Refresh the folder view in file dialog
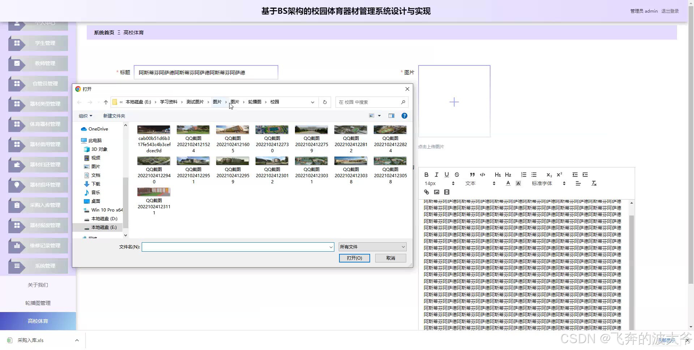Viewport: 694px width, 350px height. tap(325, 102)
